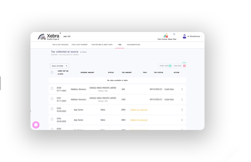
Task: Click the Vendors breadcrumb link
Action: coord(54,55)
